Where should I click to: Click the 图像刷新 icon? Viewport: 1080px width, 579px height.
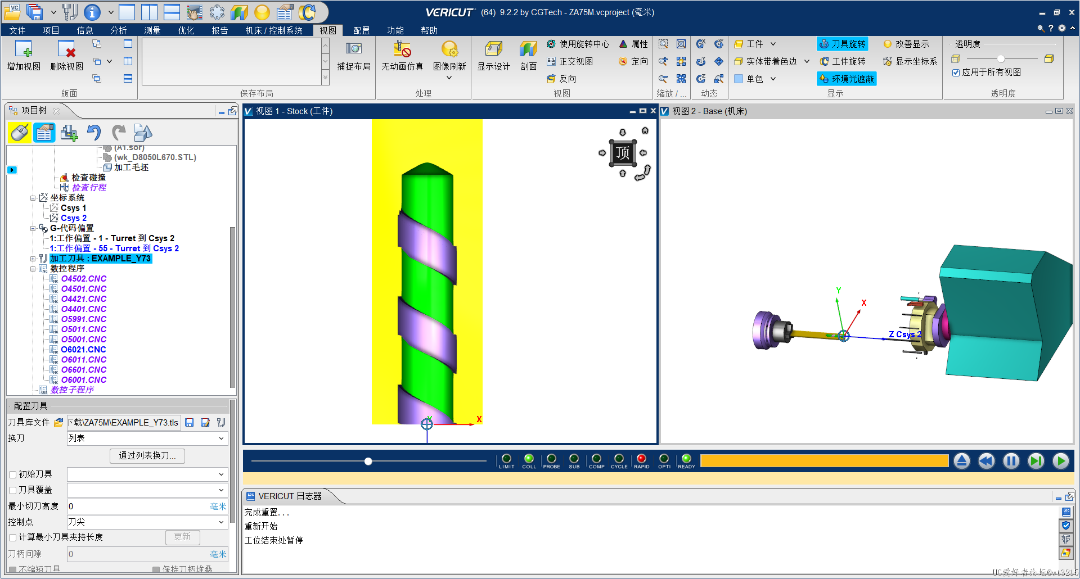(449, 49)
